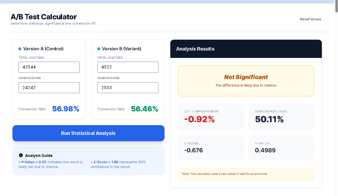Screen dimensions: 338x196
Task: Click the blue Version A indicator dot
Action: click(x=20, y=48)
